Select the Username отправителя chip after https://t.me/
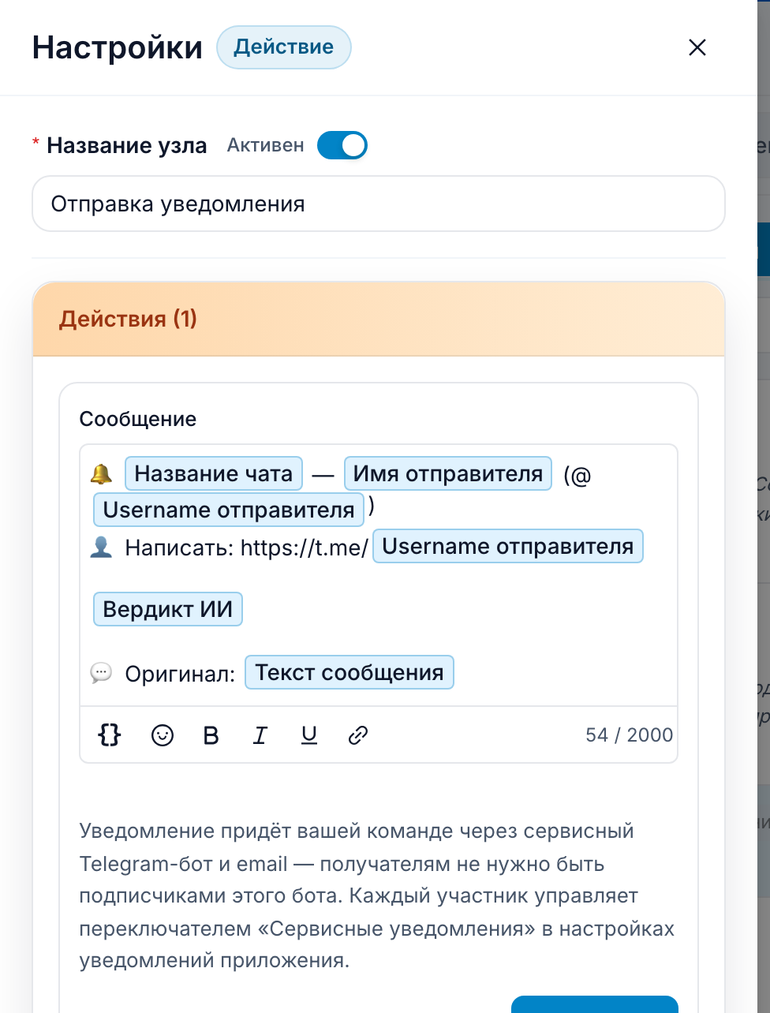770x1013 pixels. click(508, 546)
